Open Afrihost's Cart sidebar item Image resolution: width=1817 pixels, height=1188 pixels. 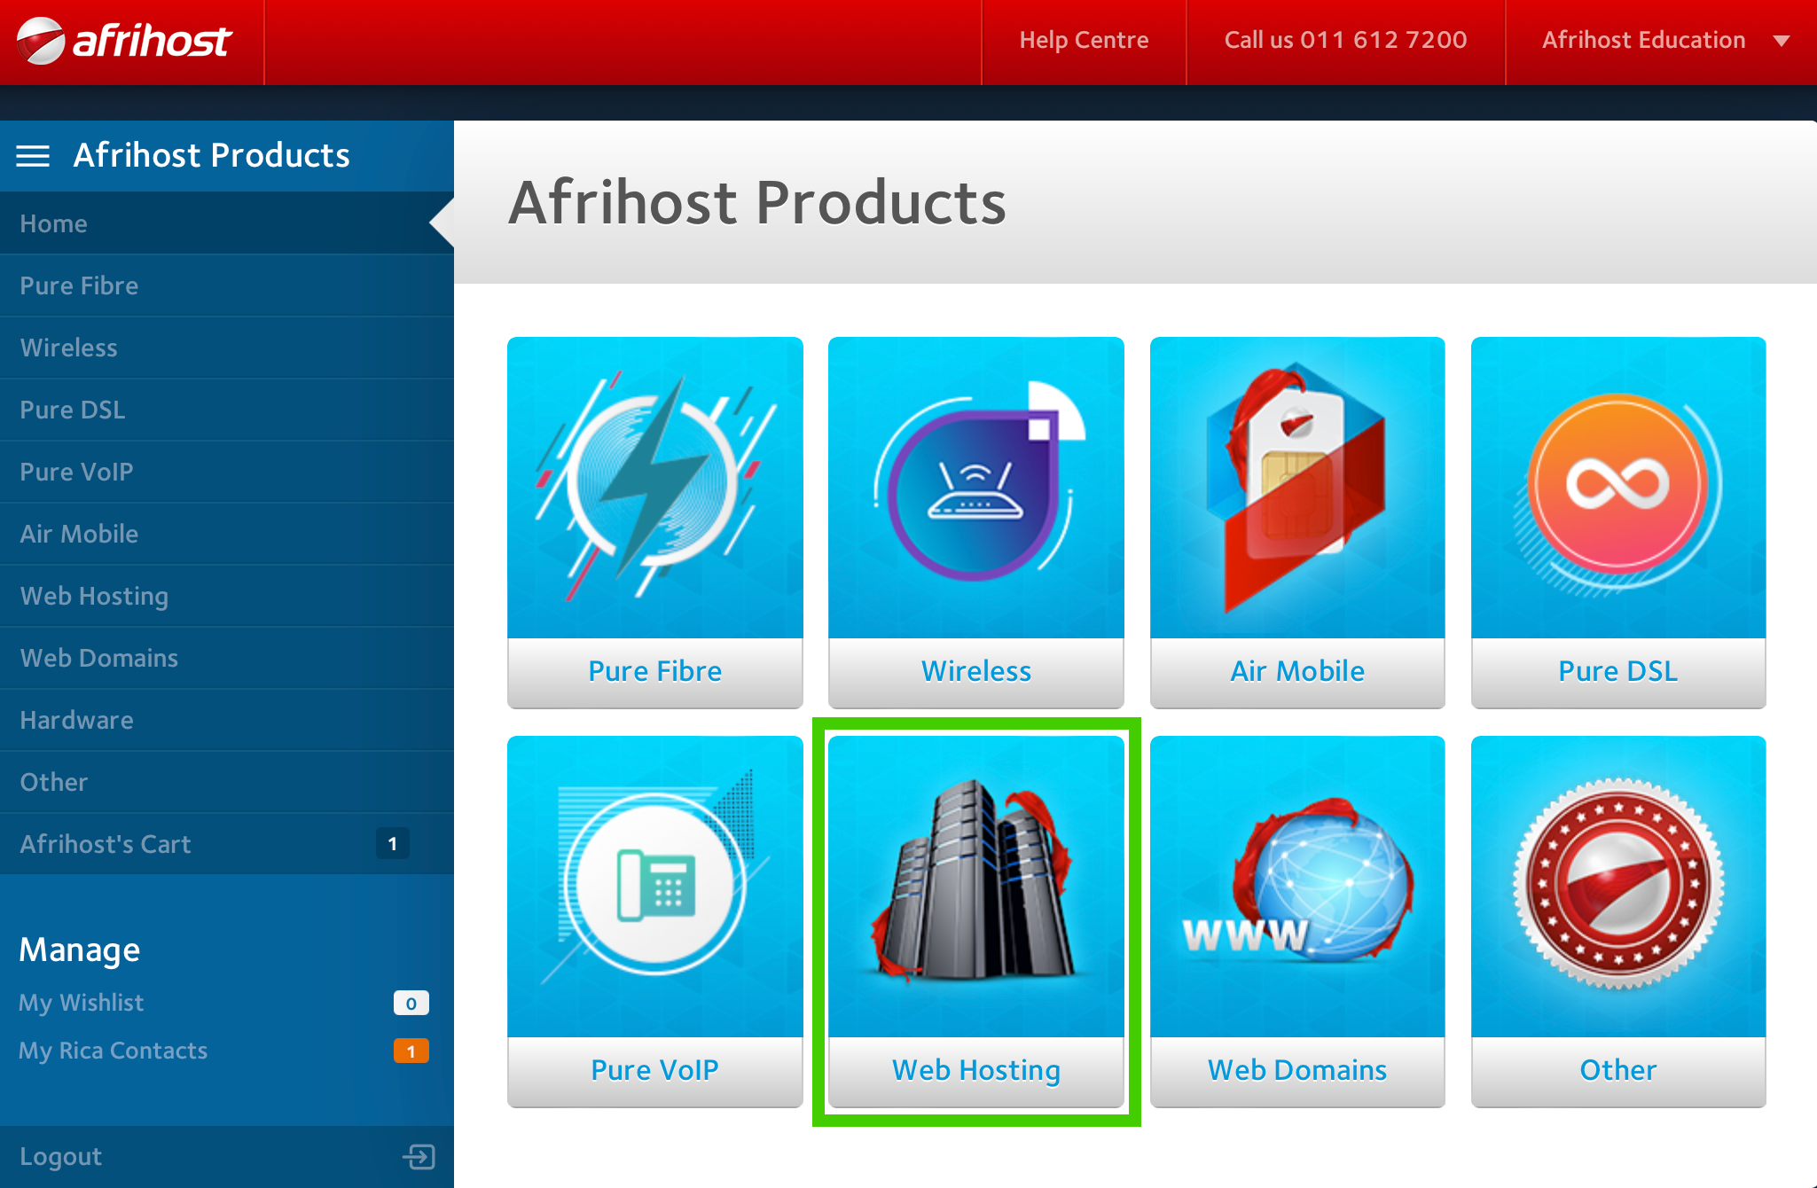pos(106,844)
